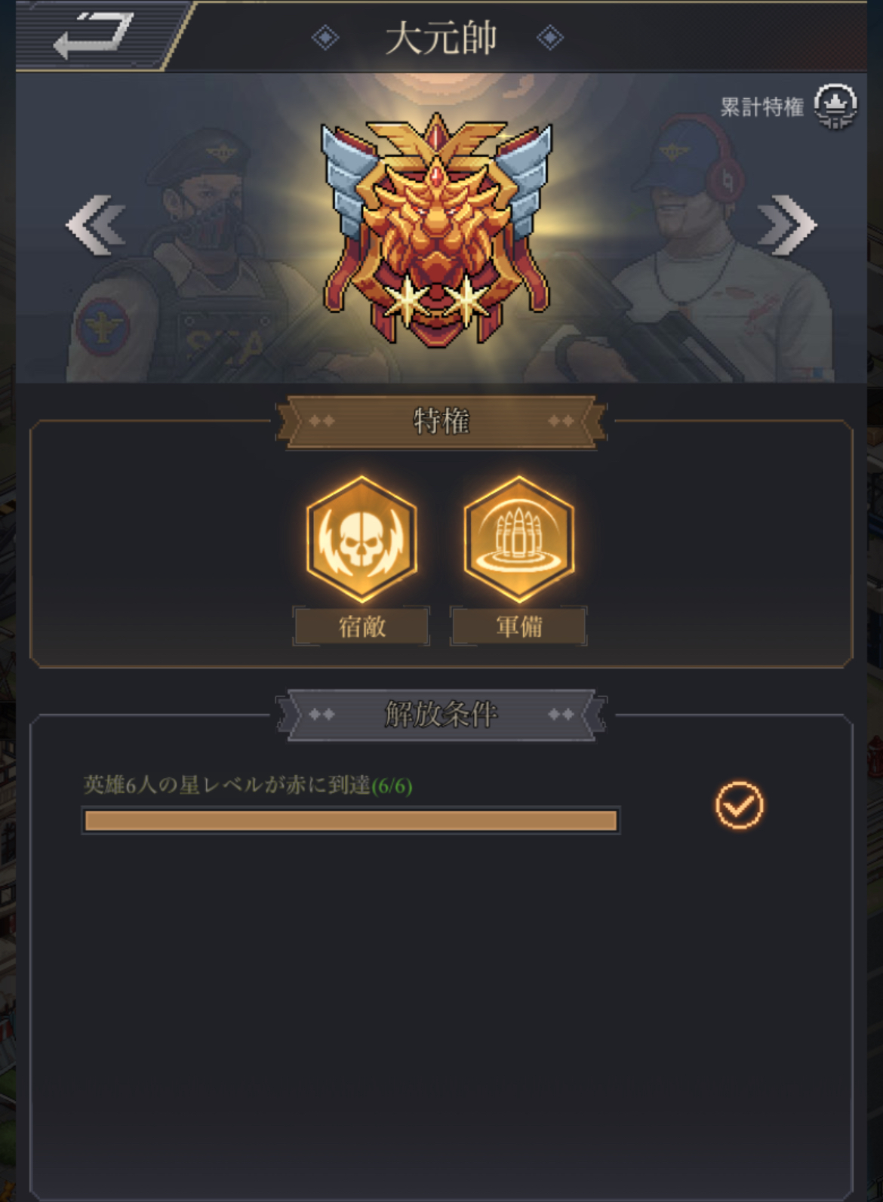Viewport: 883px width, 1202px height.
Task: Click the right diamond beside 大元帥 title
Action: [550, 37]
